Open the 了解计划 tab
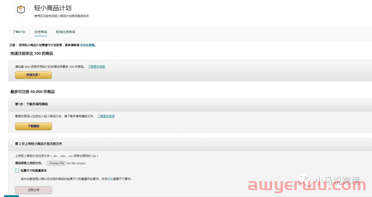Image resolution: width=372 pixels, height=197 pixels. tap(19, 32)
